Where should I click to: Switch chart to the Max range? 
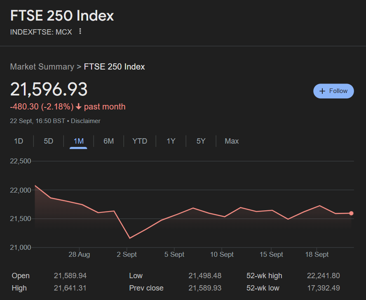pyautogui.click(x=232, y=141)
